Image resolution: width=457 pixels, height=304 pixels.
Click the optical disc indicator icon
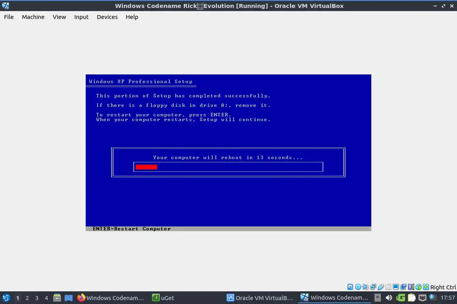pyautogui.click(x=358, y=287)
